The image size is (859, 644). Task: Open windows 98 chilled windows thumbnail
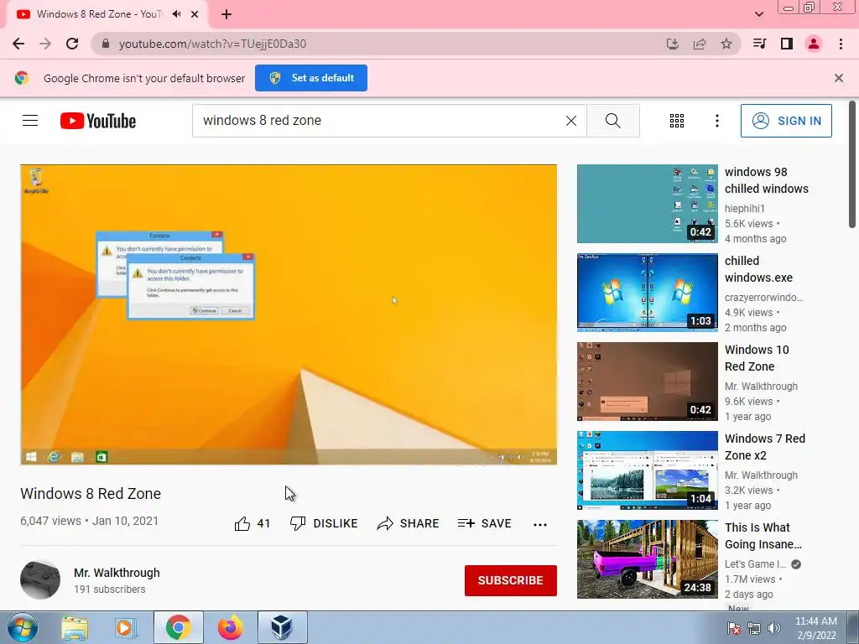click(x=647, y=204)
